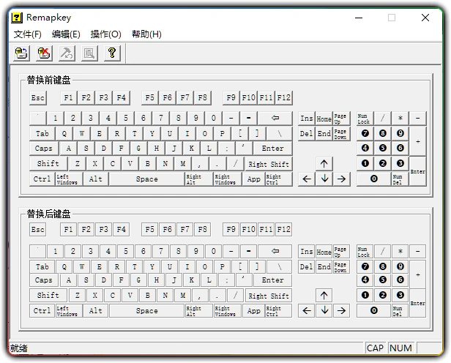
Task: Click numpad 7 key on 替换前键盘
Action: point(365,134)
